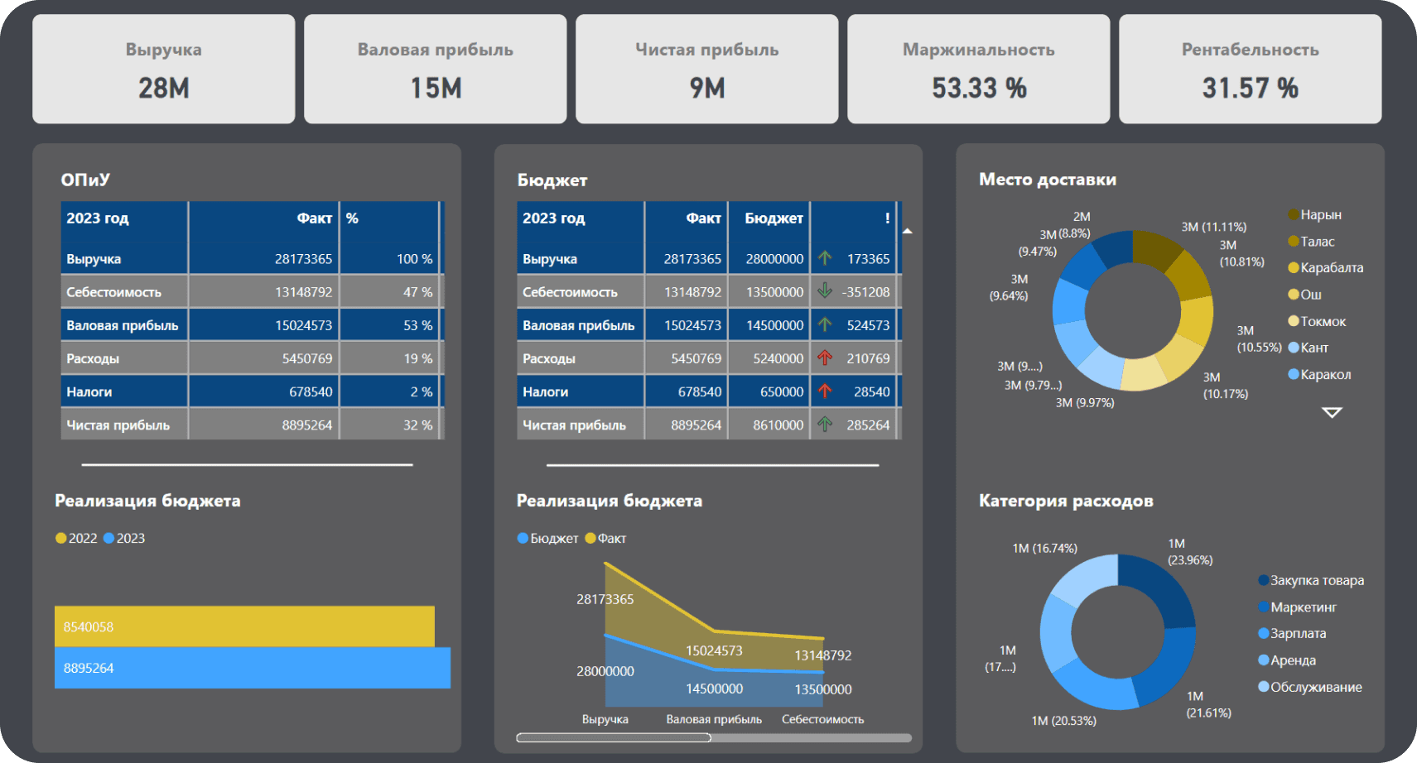Click green up arrow in Выручка budget row
Screen dimensions: 1417x763
coord(824,258)
